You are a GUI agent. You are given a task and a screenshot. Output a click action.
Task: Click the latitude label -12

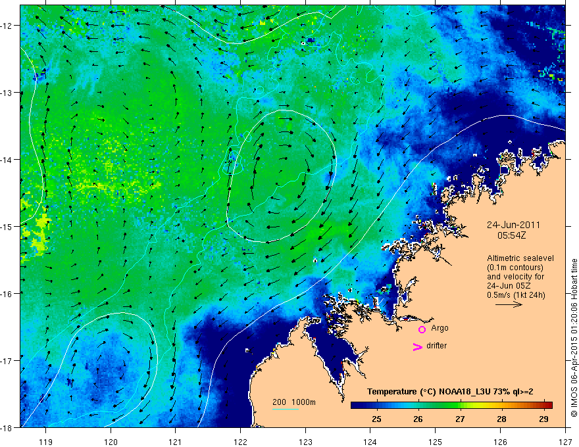pos(7,26)
